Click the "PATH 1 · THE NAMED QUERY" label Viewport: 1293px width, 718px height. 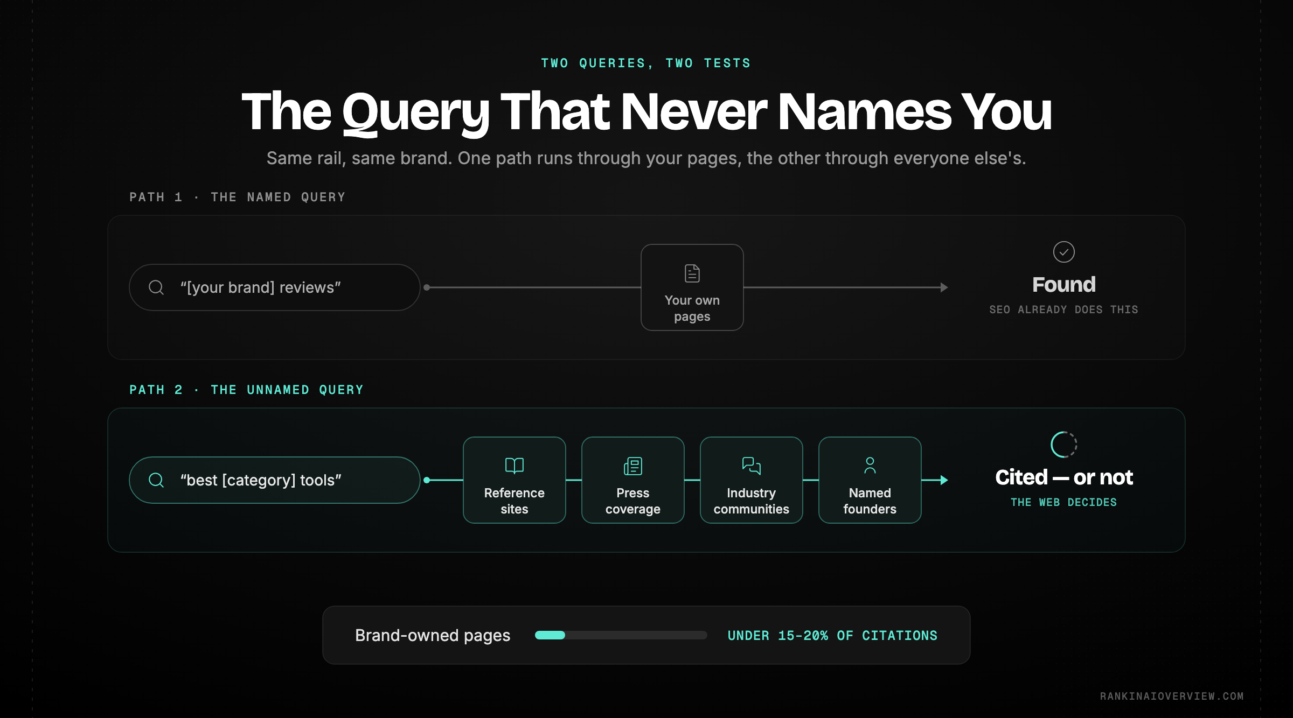tap(238, 197)
